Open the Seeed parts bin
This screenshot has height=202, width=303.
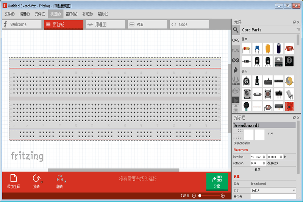236,80
